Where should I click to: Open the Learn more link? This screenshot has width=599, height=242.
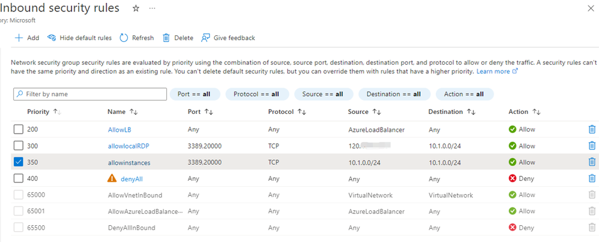pos(497,71)
